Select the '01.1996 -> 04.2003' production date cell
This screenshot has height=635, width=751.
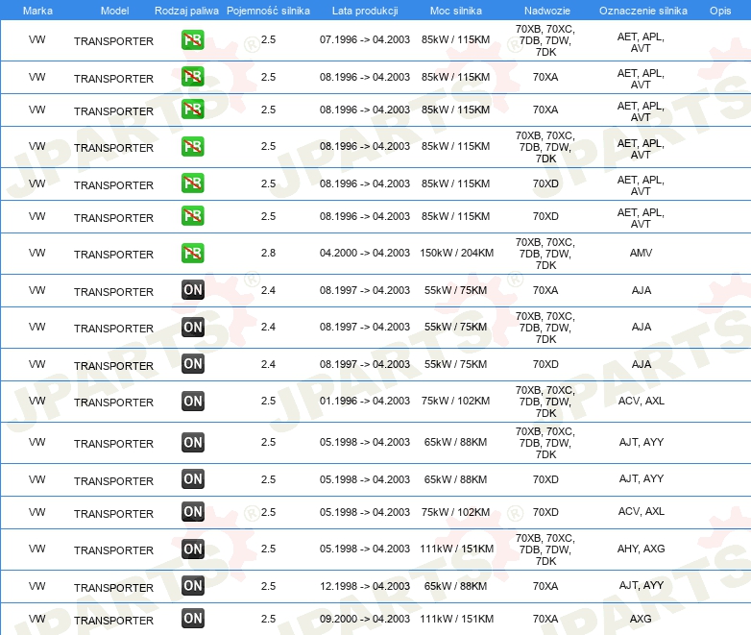(x=365, y=401)
